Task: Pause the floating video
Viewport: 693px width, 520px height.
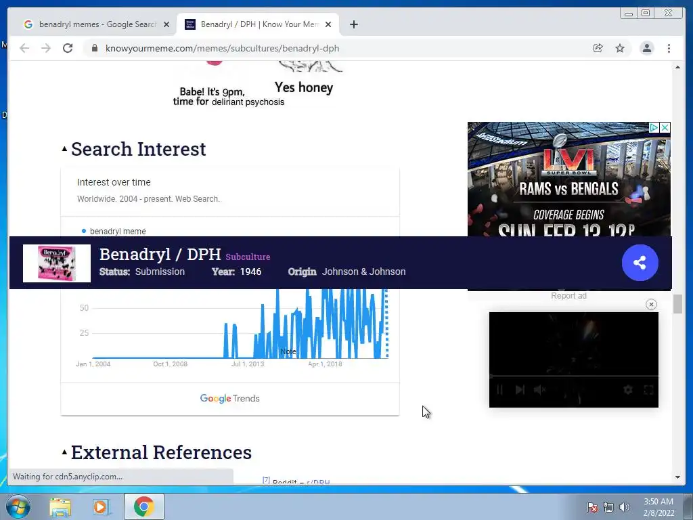Action: [x=499, y=389]
